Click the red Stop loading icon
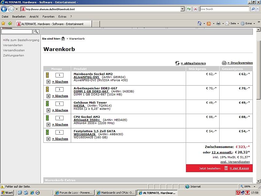Image resolution: width=261 pixels, height=196 pixels. [x=195, y=9]
